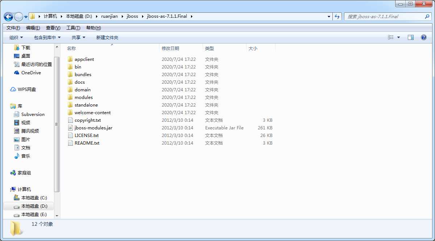Select the welcome-content folder icon
Screen dimensions: 435x241
pyautogui.click(x=70, y=112)
